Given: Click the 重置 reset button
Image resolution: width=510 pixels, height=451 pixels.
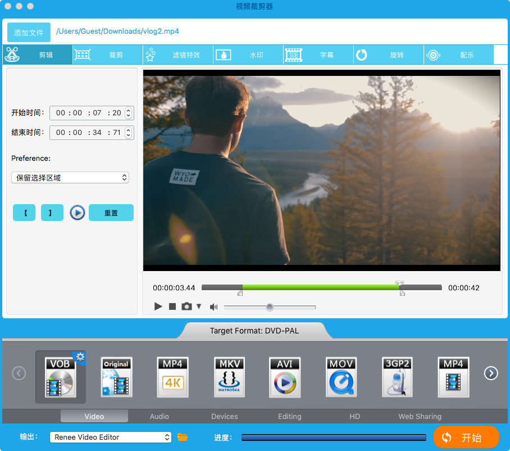Looking at the screenshot, I should pyautogui.click(x=111, y=213).
